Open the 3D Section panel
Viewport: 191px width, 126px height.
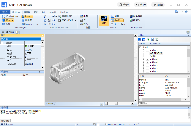118,24
